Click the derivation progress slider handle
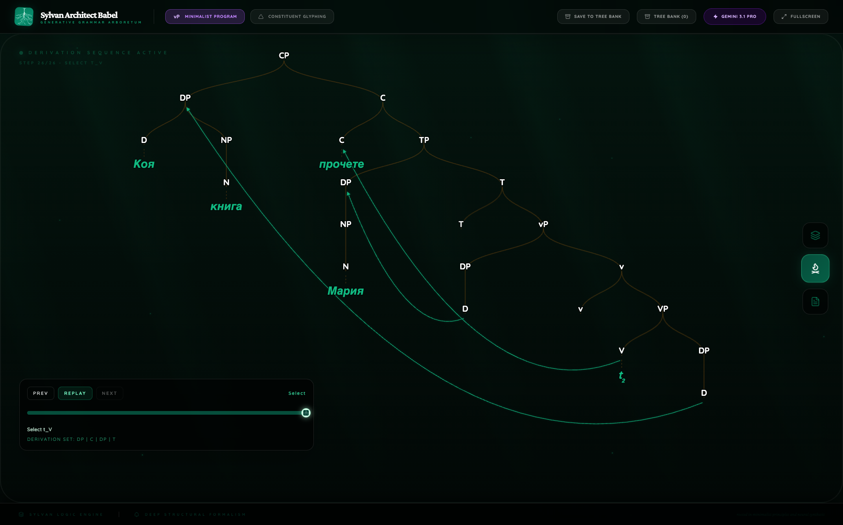Image resolution: width=843 pixels, height=525 pixels. [x=306, y=413]
